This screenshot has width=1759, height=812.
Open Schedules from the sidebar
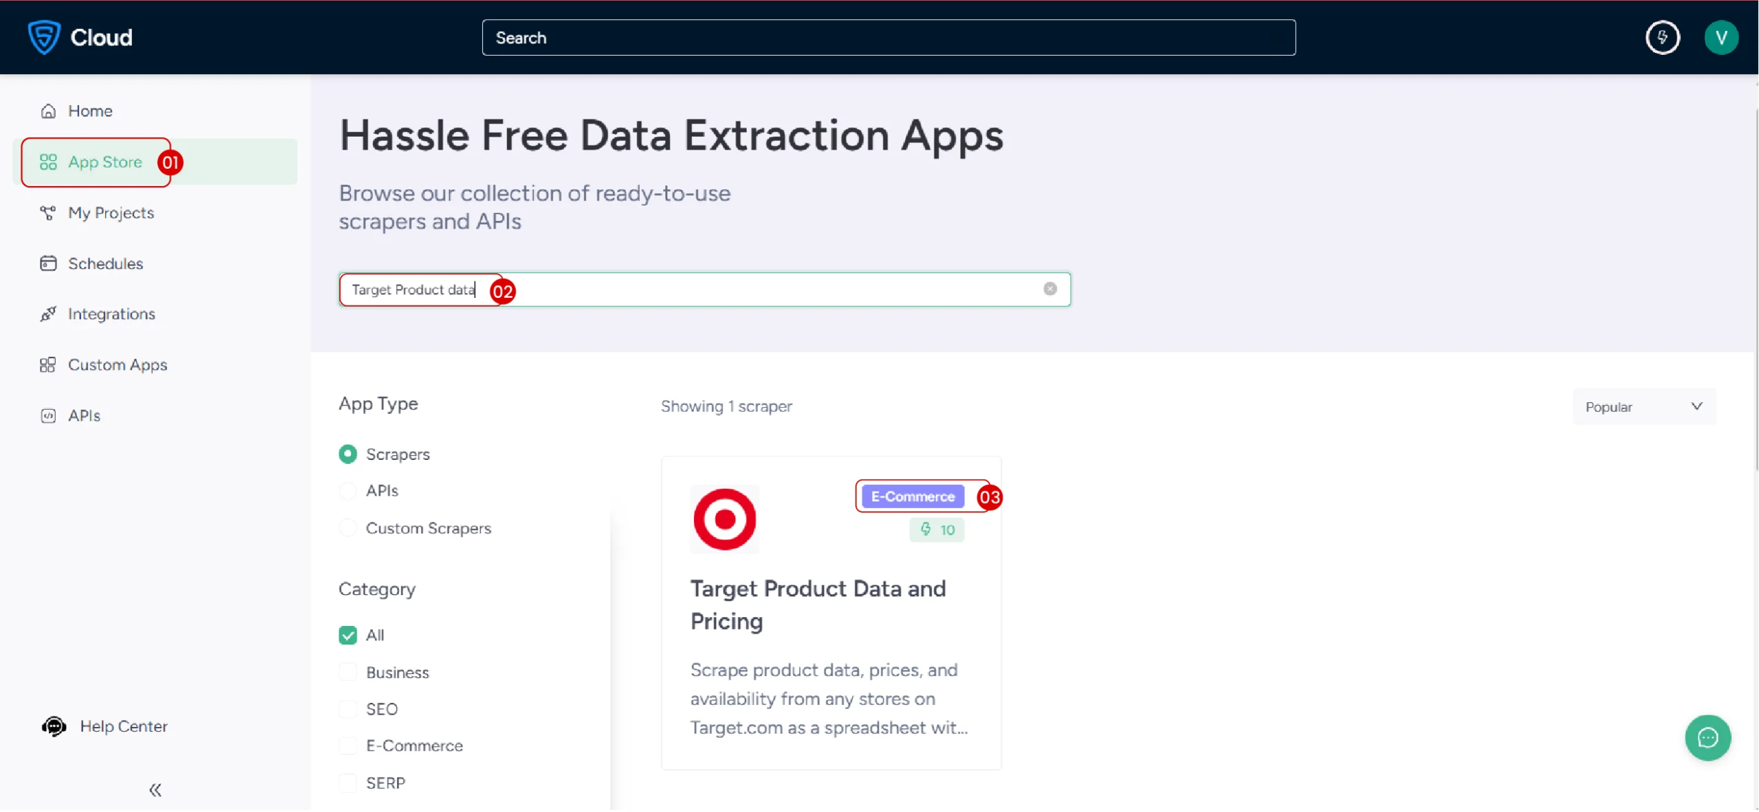coord(105,264)
